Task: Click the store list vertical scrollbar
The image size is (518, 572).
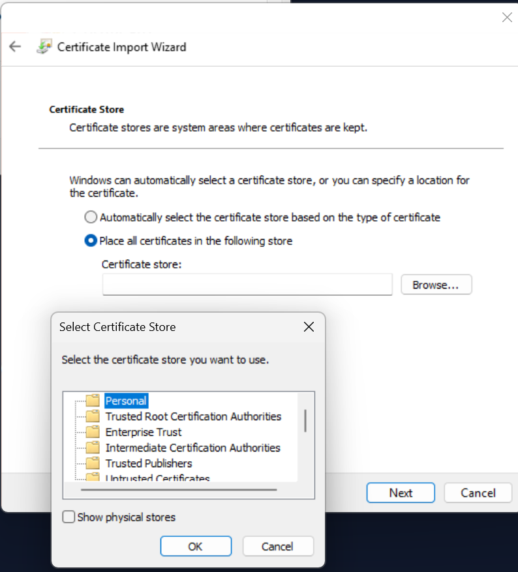Action: pyautogui.click(x=305, y=421)
